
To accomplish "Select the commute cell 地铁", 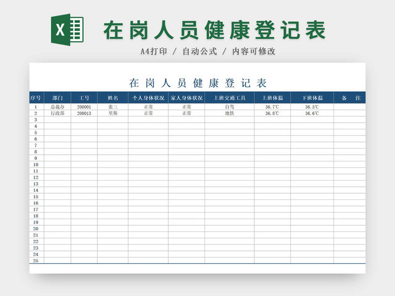I will [230, 113].
